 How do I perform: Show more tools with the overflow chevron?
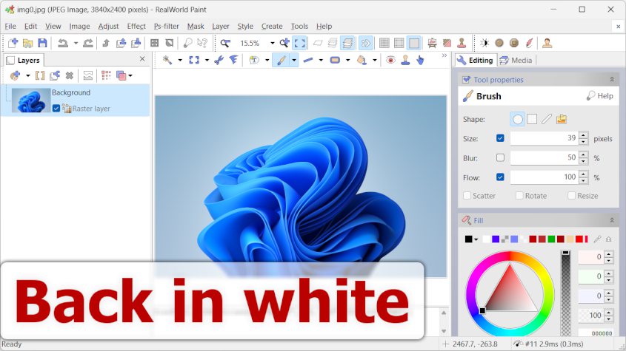[444, 55]
